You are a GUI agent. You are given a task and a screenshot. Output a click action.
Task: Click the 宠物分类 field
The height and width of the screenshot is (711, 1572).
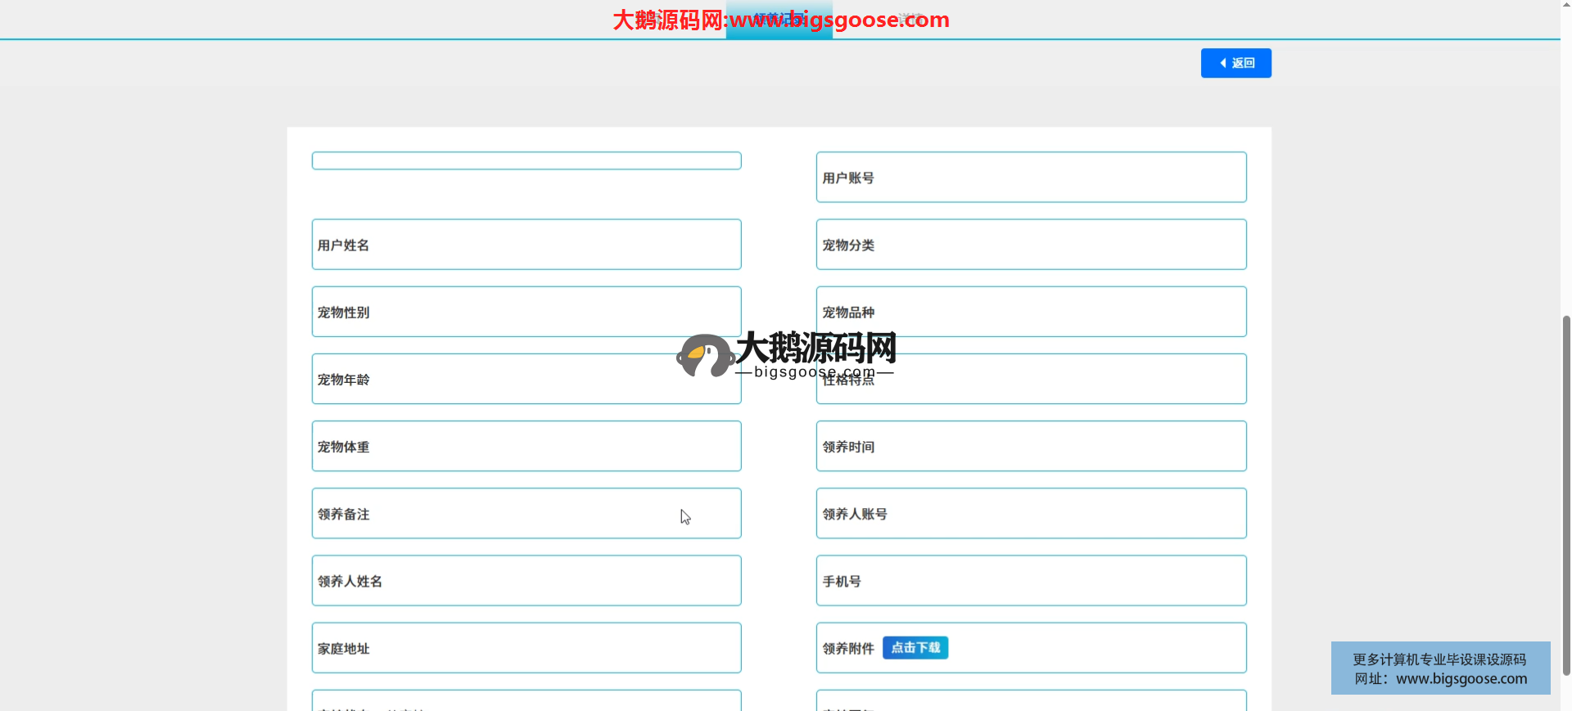point(1031,245)
